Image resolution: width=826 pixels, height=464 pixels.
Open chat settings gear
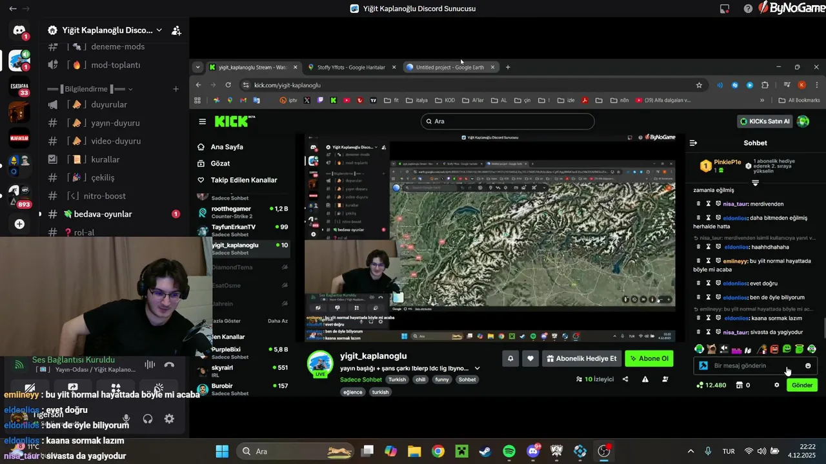pyautogui.click(x=777, y=385)
